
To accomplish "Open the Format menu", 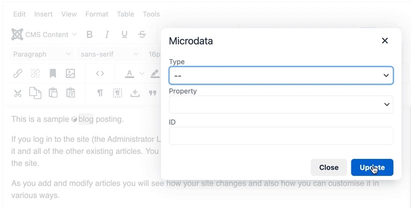I will pos(97,14).
